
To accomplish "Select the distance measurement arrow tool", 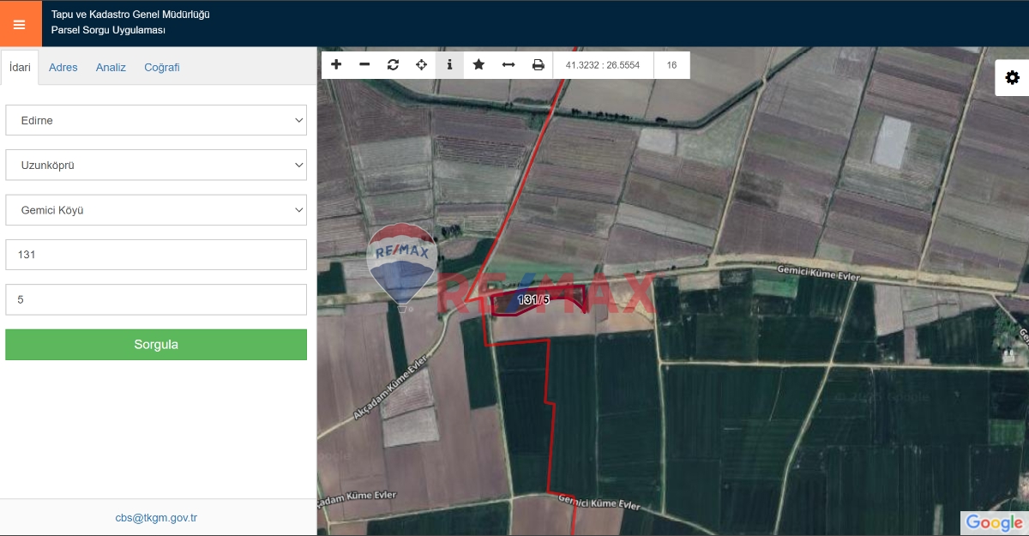I will [x=508, y=64].
